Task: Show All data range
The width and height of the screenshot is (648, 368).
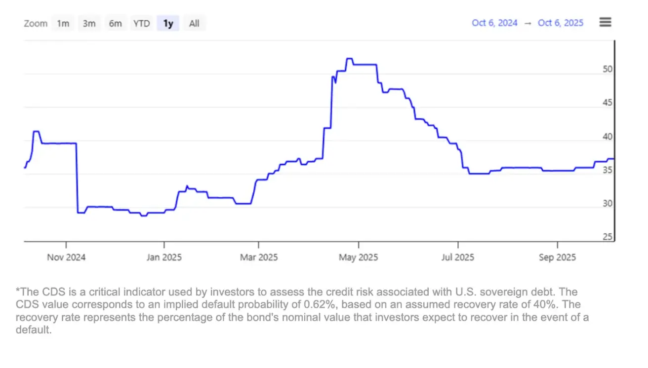Action: click(x=194, y=23)
